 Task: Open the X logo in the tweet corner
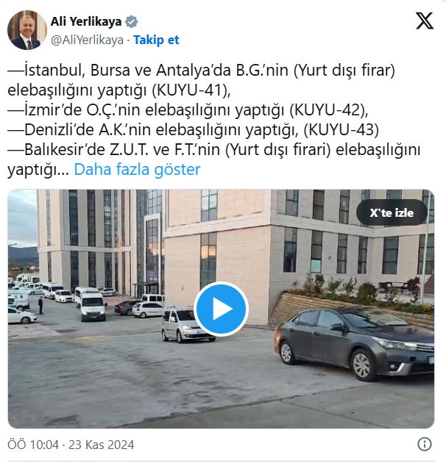tap(425, 21)
